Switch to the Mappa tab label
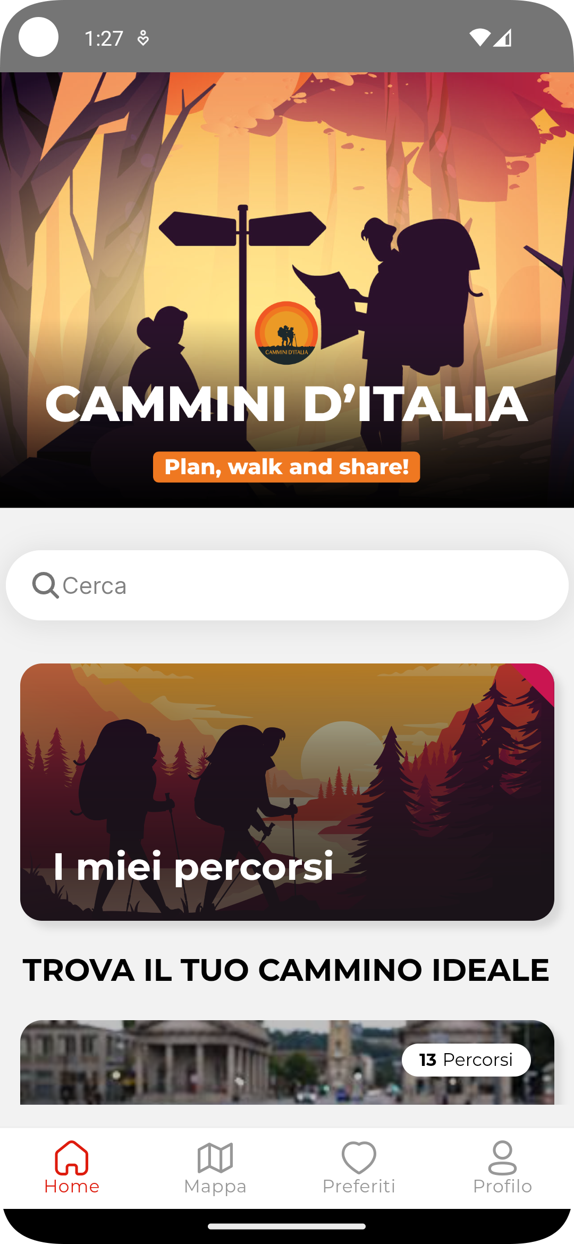The image size is (574, 1244). pyautogui.click(x=215, y=1187)
